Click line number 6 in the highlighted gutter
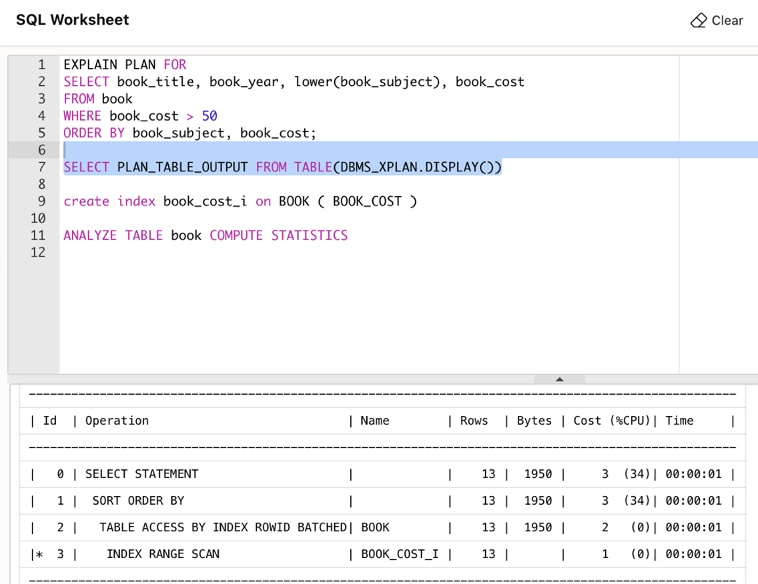Image resolution: width=758 pixels, height=584 pixels. pos(40,150)
